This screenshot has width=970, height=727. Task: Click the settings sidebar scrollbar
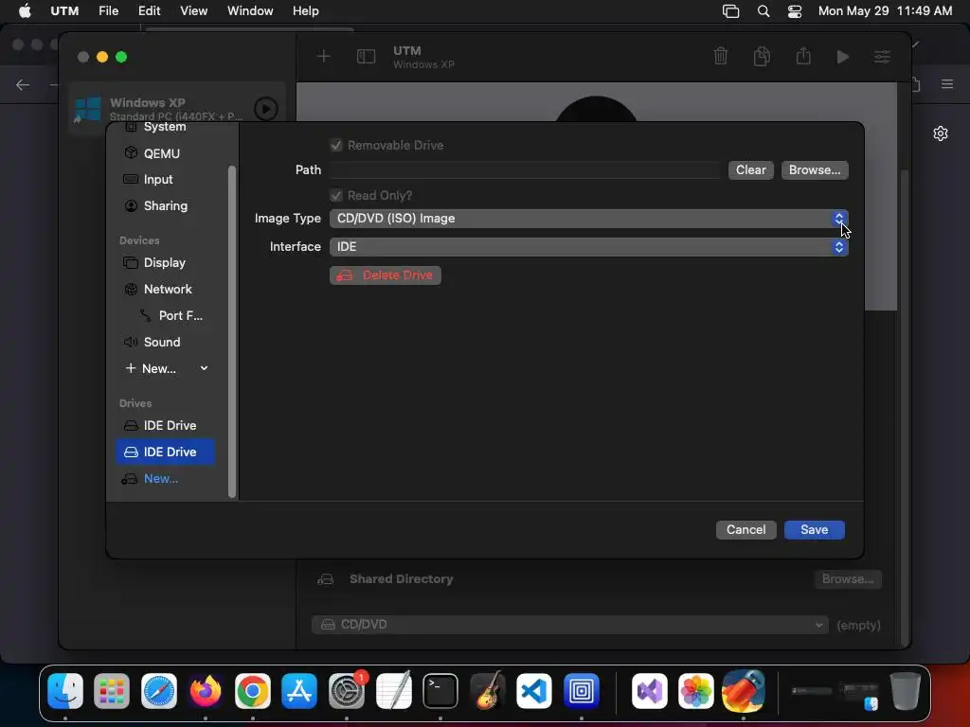pyautogui.click(x=232, y=331)
